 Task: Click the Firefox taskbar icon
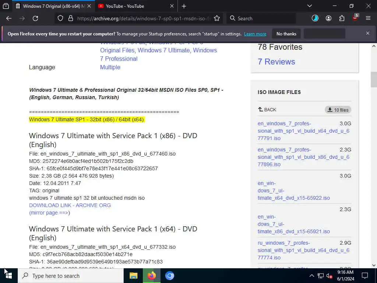pyautogui.click(x=151, y=276)
